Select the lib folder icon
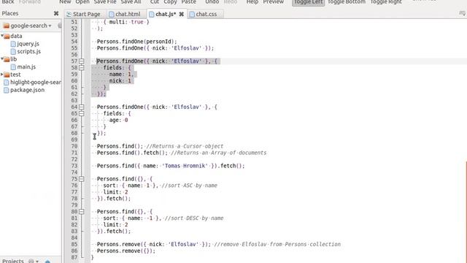Viewport: 467px width, 263px height. (7, 59)
